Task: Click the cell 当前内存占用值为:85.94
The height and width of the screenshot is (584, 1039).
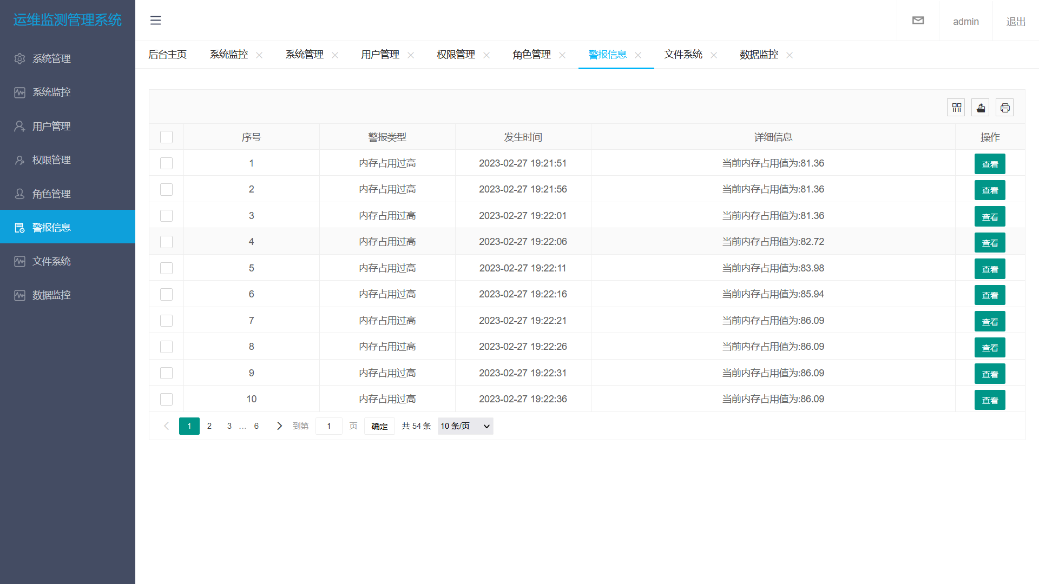Action: pos(773,294)
